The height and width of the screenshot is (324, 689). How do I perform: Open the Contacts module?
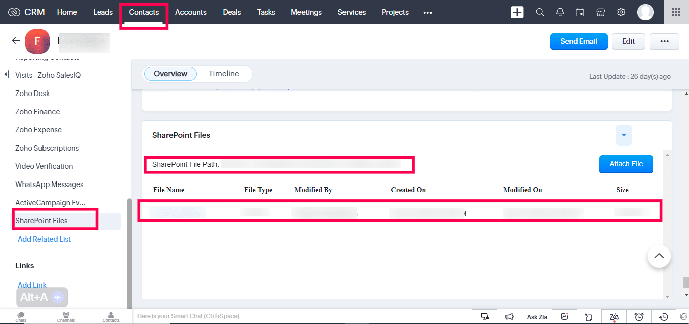pyautogui.click(x=144, y=12)
